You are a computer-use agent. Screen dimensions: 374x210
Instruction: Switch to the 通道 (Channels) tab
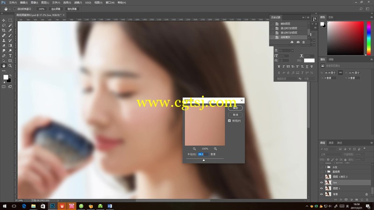331,143
